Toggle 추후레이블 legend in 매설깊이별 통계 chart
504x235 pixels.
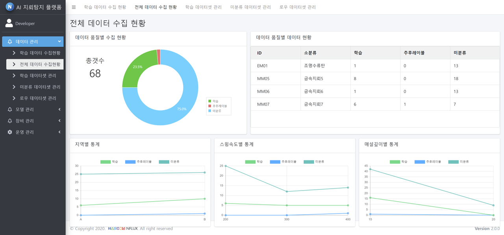428,162
